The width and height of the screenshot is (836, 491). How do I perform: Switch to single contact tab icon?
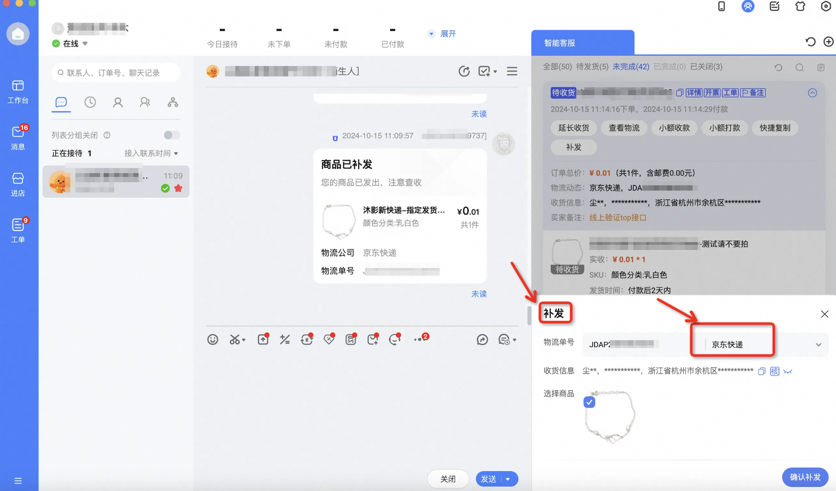(118, 103)
